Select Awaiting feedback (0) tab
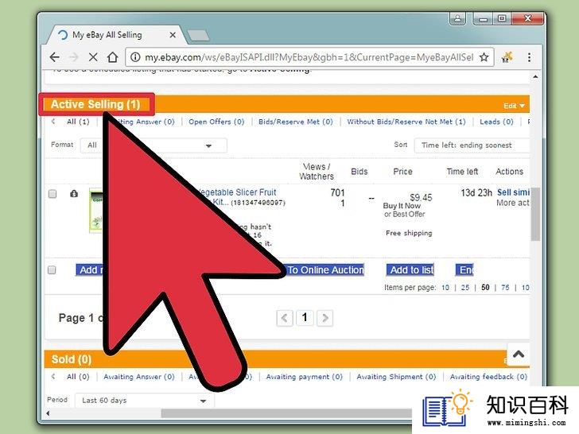Viewport: 579px width, 434px height. click(488, 377)
